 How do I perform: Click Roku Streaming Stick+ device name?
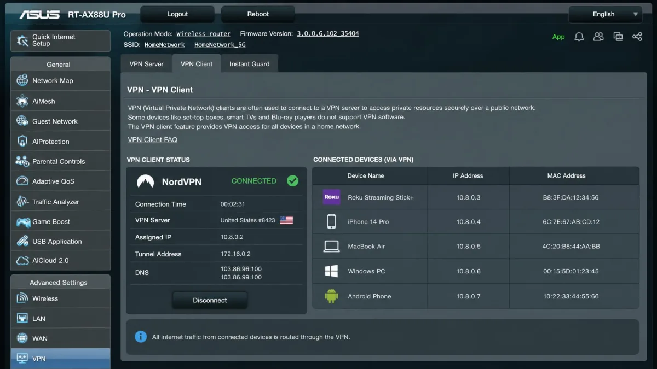pyautogui.click(x=381, y=197)
